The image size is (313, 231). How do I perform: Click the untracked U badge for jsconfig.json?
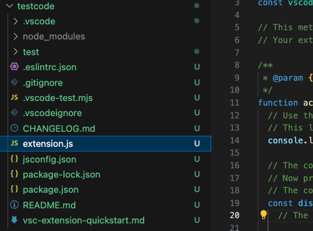pyautogui.click(x=197, y=159)
